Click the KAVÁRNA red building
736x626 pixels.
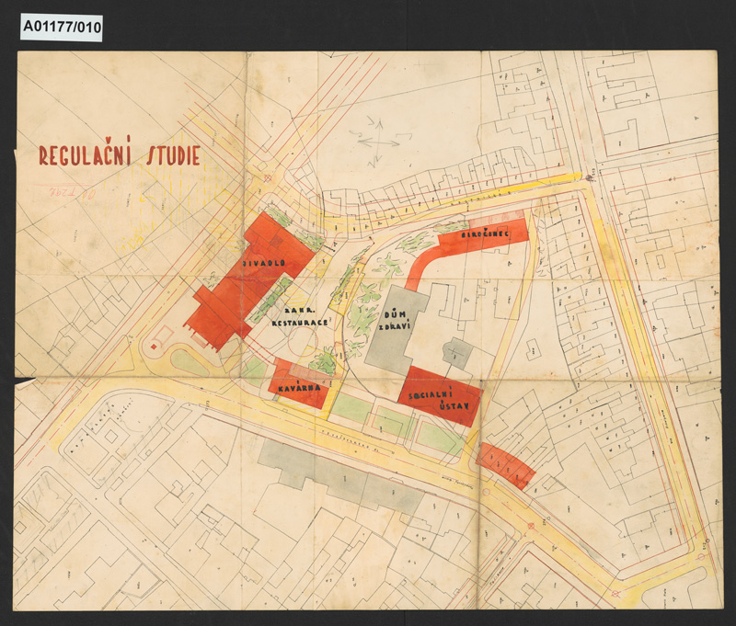click(x=301, y=385)
